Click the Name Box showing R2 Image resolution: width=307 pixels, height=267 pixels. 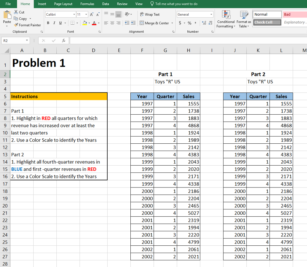14,40
